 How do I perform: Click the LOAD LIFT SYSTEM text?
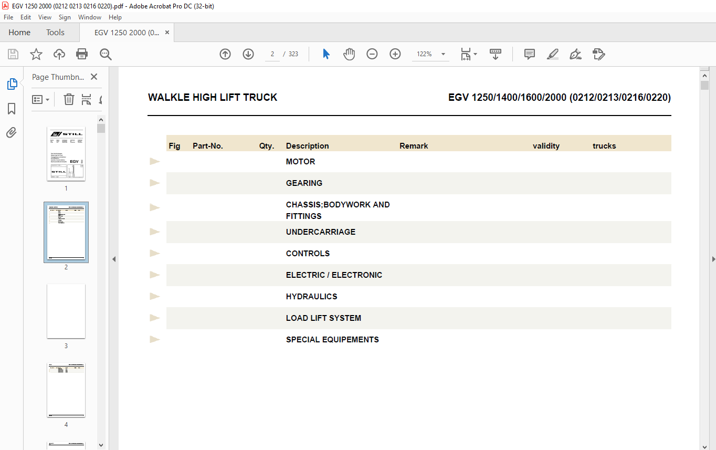[323, 318]
